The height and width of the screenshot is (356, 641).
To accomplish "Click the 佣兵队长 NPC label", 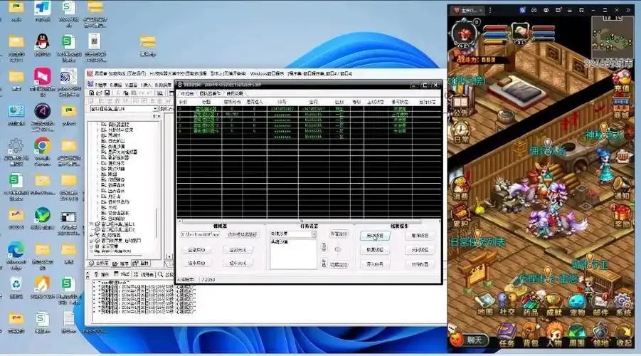I will (x=547, y=150).
